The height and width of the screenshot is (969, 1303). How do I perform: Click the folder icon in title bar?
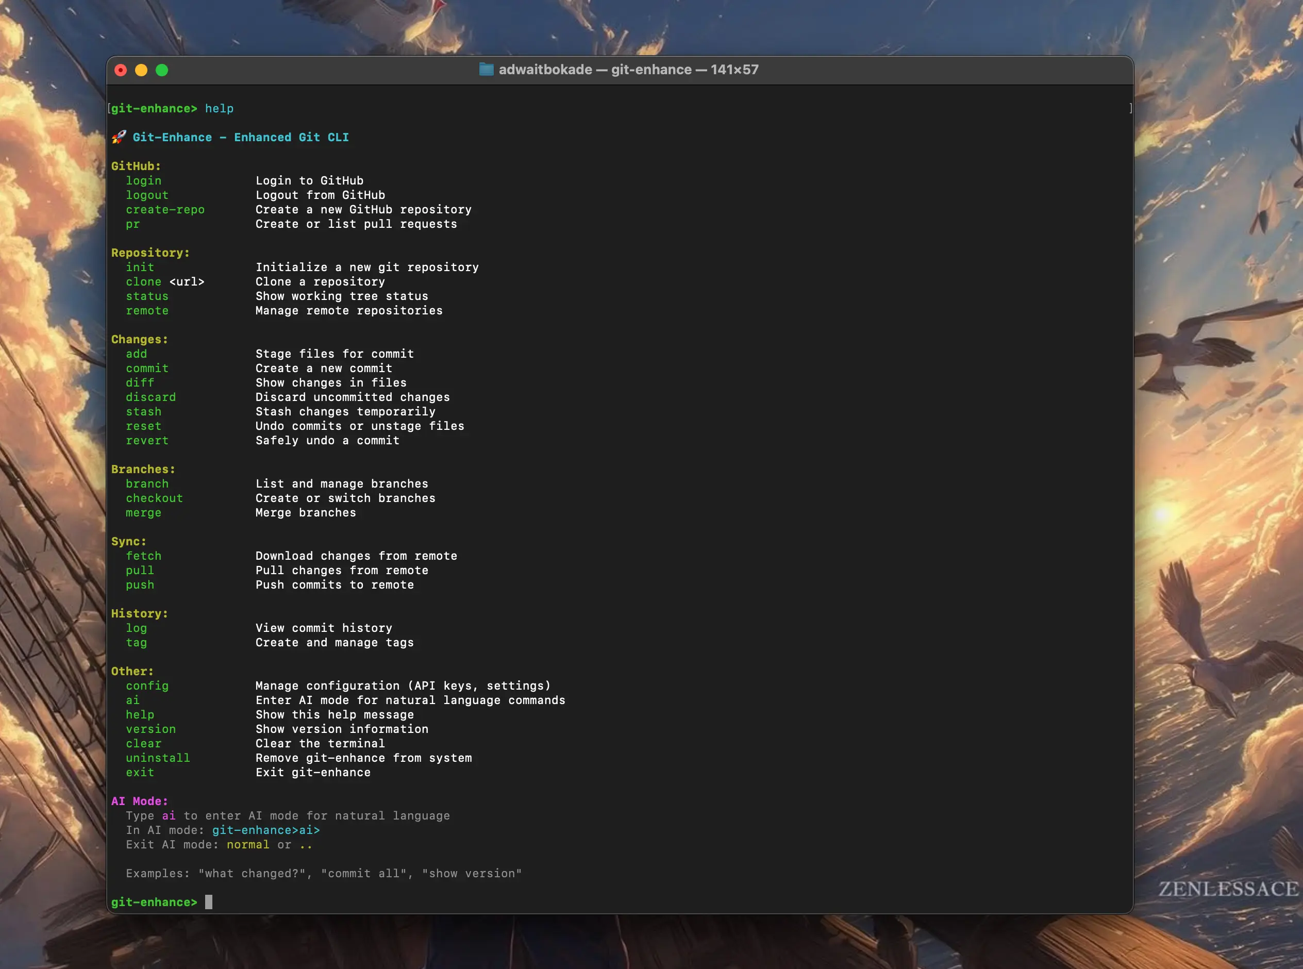[486, 70]
